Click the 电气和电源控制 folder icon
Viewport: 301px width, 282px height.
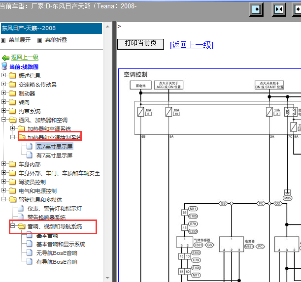click(x=12, y=190)
